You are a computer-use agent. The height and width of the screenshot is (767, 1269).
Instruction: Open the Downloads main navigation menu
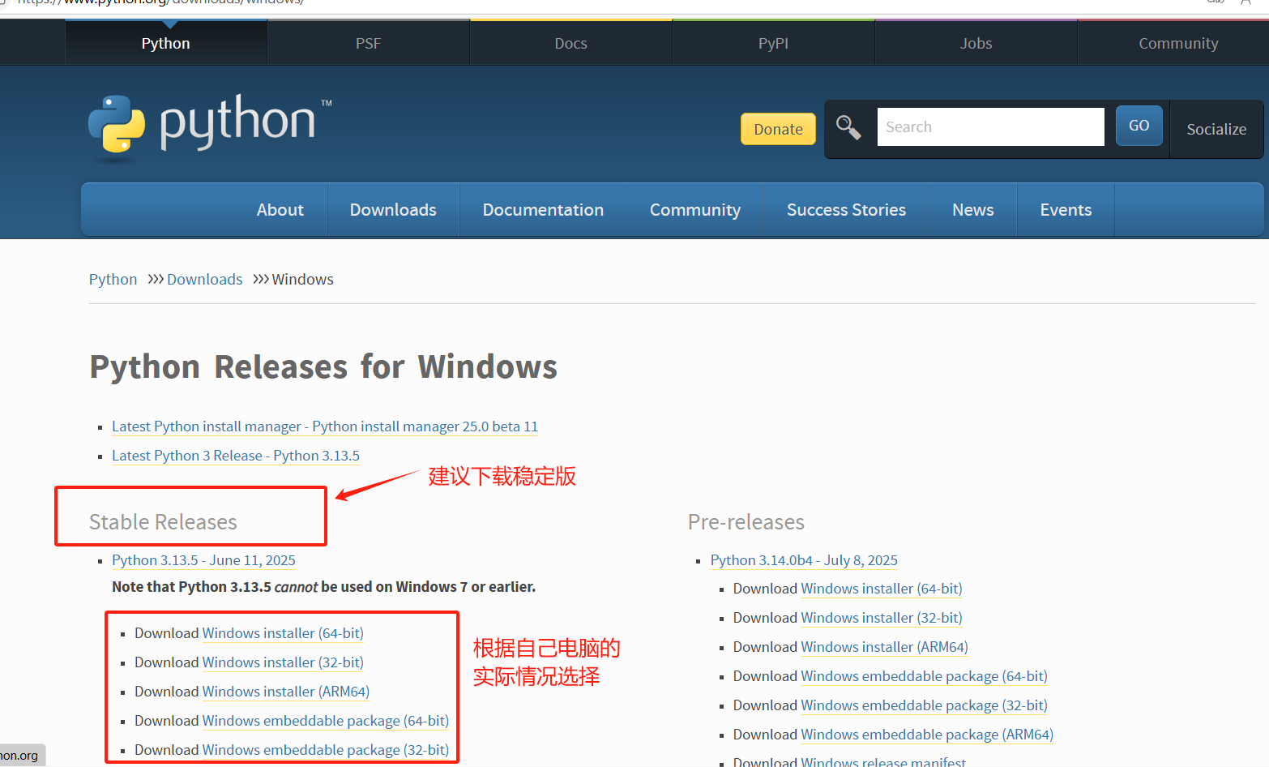(393, 209)
